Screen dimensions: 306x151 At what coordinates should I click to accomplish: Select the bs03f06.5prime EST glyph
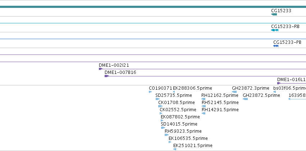[x=275, y=92]
